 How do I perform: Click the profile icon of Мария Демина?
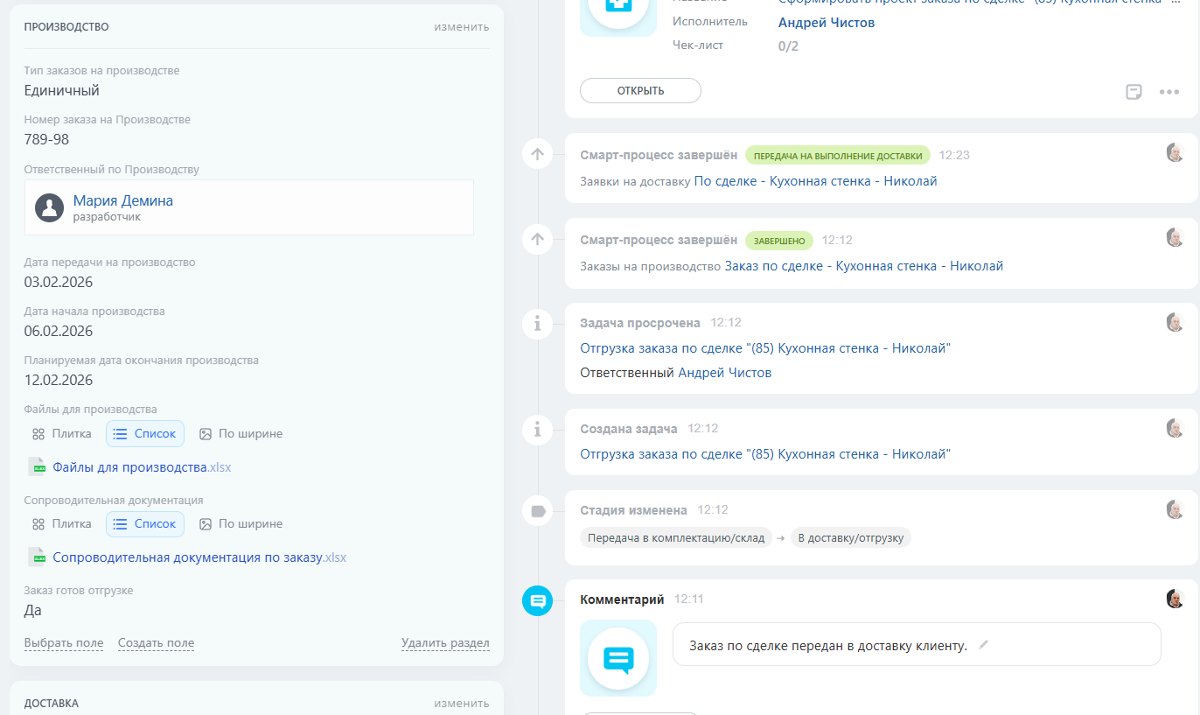click(50, 207)
